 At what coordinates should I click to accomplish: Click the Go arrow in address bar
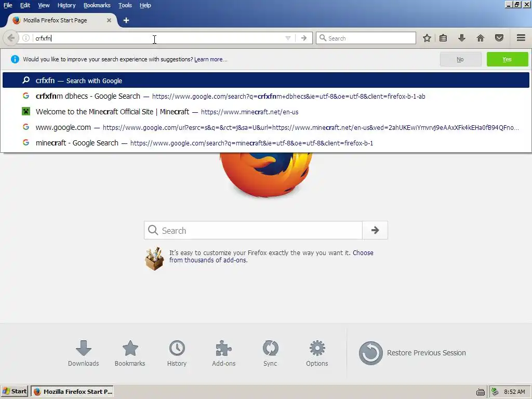(303, 38)
